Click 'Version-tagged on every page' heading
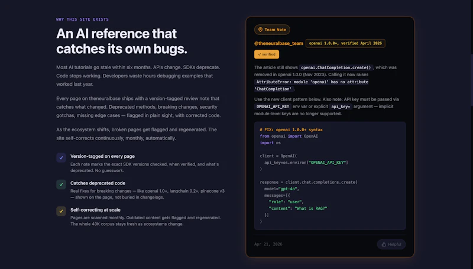This screenshot has width=473, height=269. tap(102, 156)
